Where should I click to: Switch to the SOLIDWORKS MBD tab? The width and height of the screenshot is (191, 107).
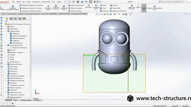point(64,14)
